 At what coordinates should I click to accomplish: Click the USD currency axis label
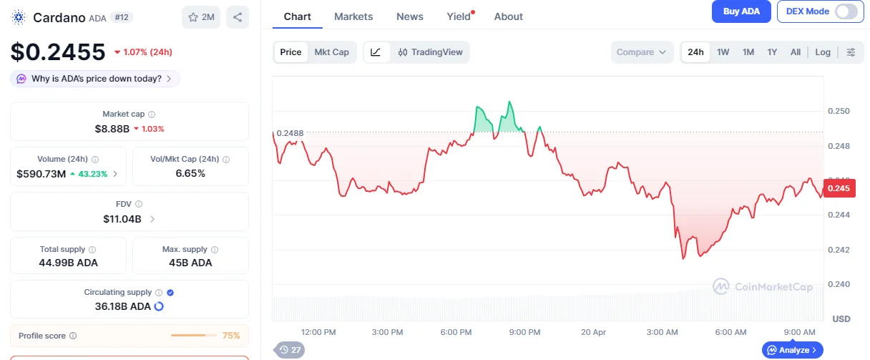(841, 318)
